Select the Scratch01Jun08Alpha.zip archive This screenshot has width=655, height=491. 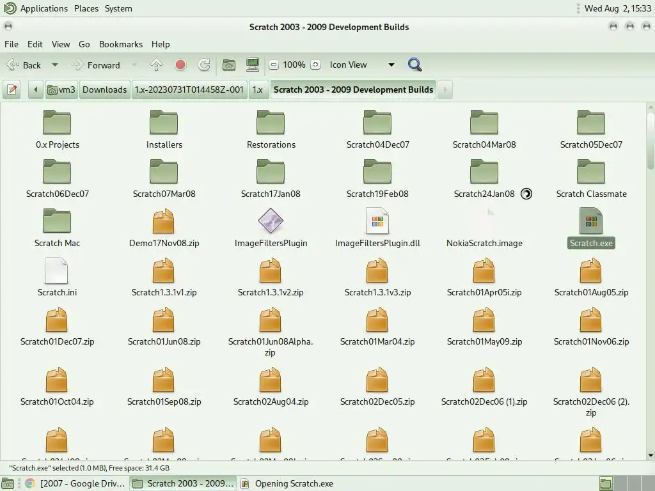271,332
